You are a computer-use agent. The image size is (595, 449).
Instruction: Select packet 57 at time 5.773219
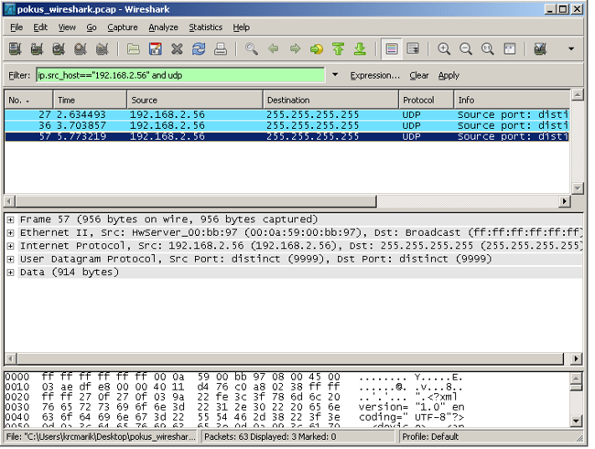tap(287, 136)
